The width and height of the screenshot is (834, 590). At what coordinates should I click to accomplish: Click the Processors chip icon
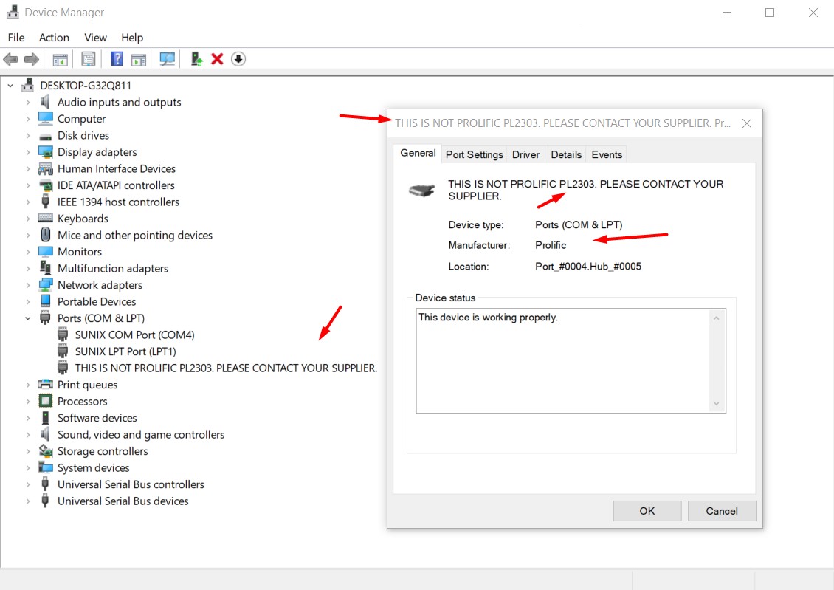[x=46, y=401]
